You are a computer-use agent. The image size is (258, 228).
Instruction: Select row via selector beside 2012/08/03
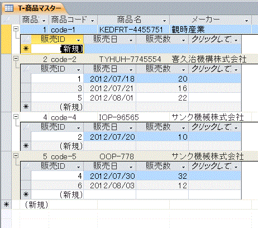point(26,186)
